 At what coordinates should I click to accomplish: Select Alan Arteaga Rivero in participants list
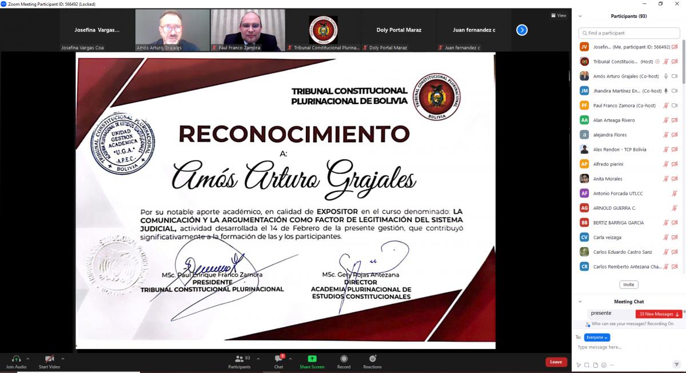(614, 120)
